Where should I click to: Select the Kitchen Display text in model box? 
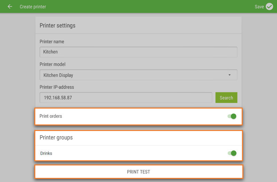[x=58, y=75]
